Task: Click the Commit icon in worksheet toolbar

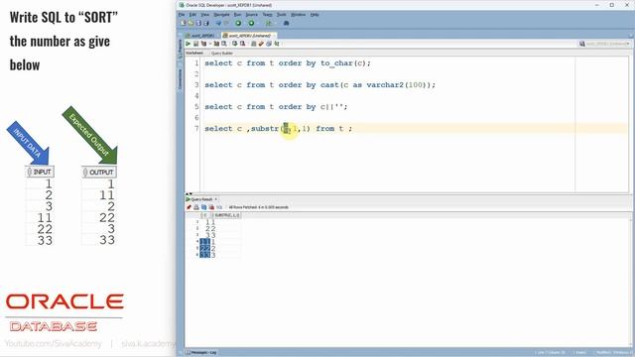Action: pyautogui.click(x=234, y=44)
